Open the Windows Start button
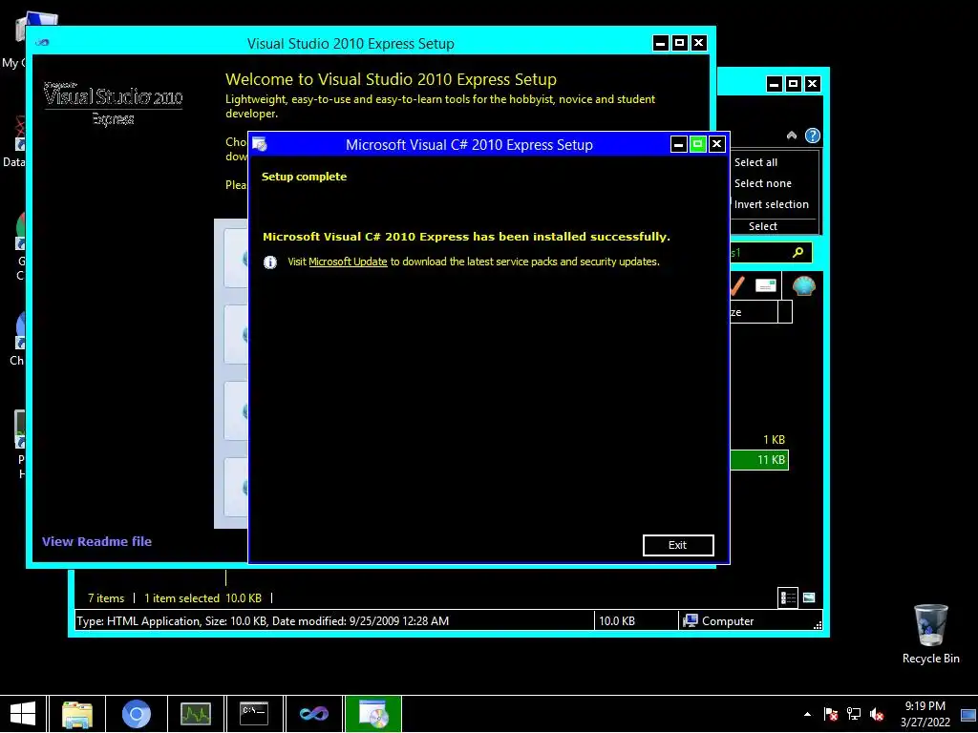The width and height of the screenshot is (978, 733). tap(23, 714)
